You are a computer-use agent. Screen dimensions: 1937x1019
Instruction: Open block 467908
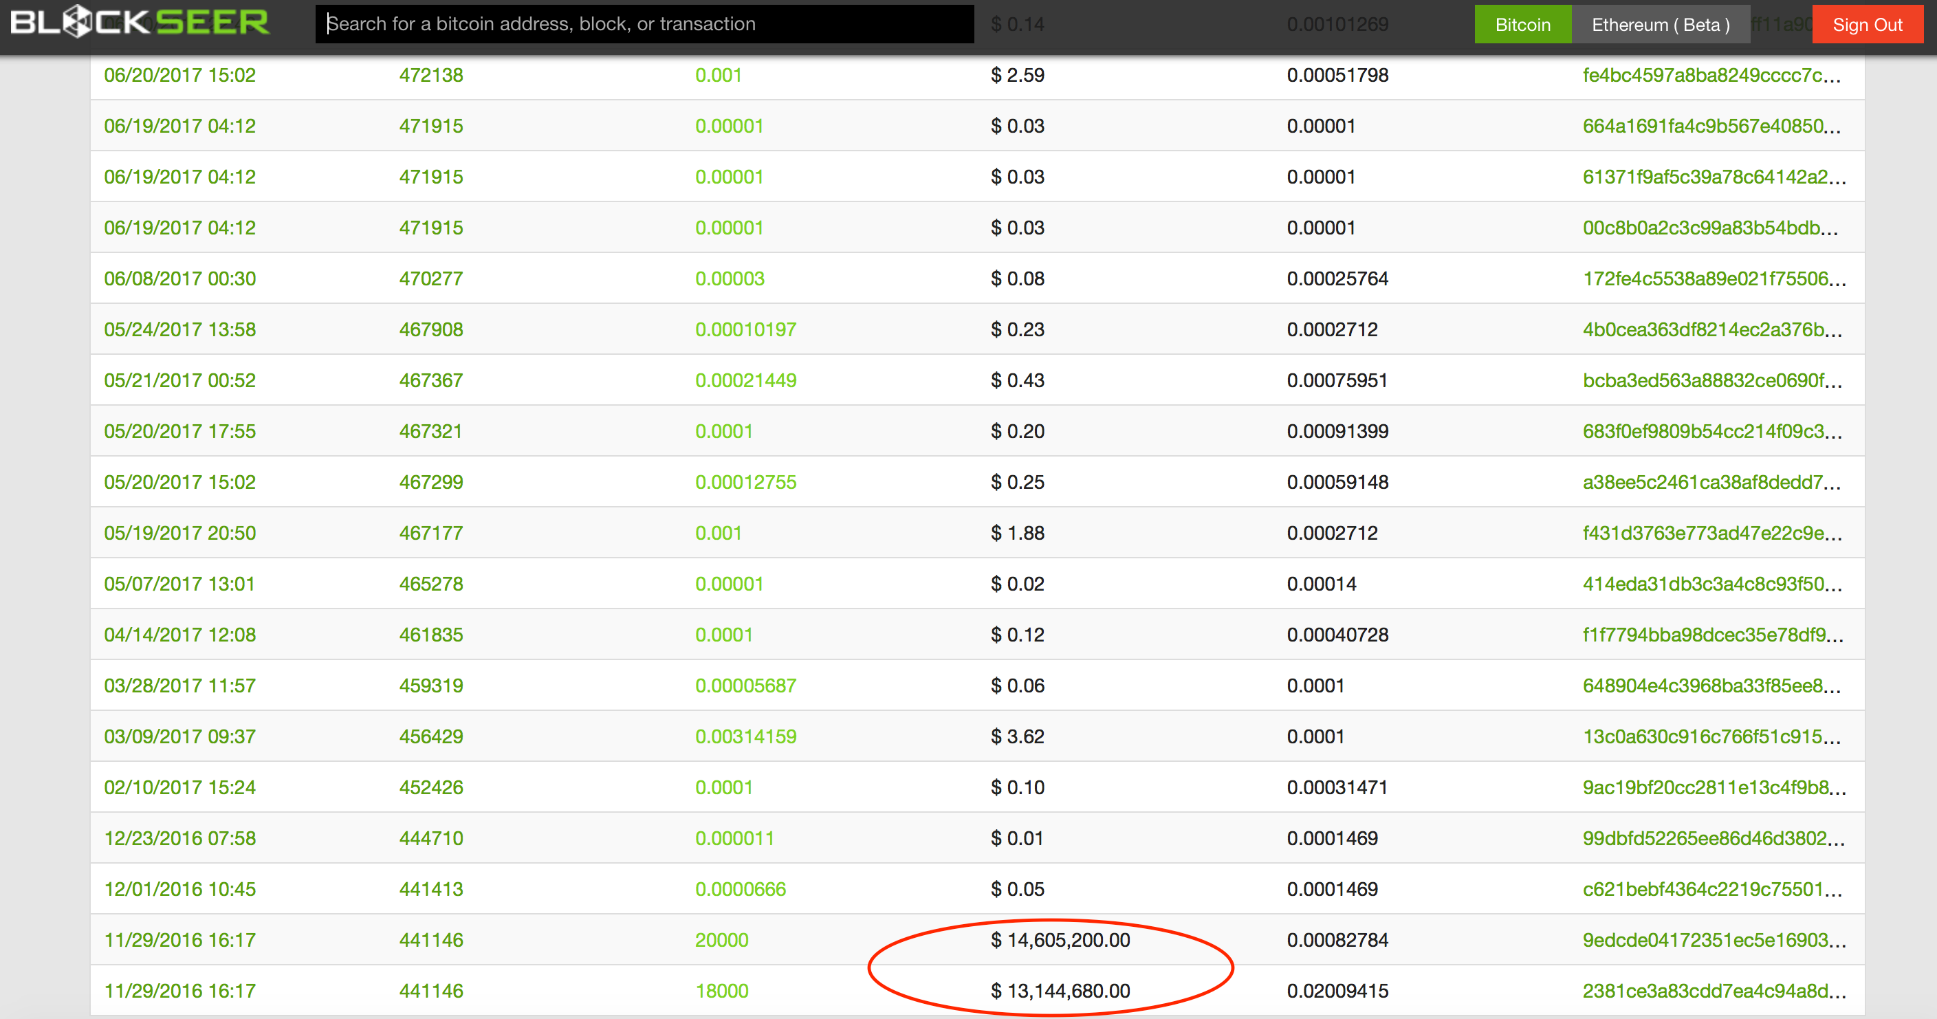(x=431, y=329)
